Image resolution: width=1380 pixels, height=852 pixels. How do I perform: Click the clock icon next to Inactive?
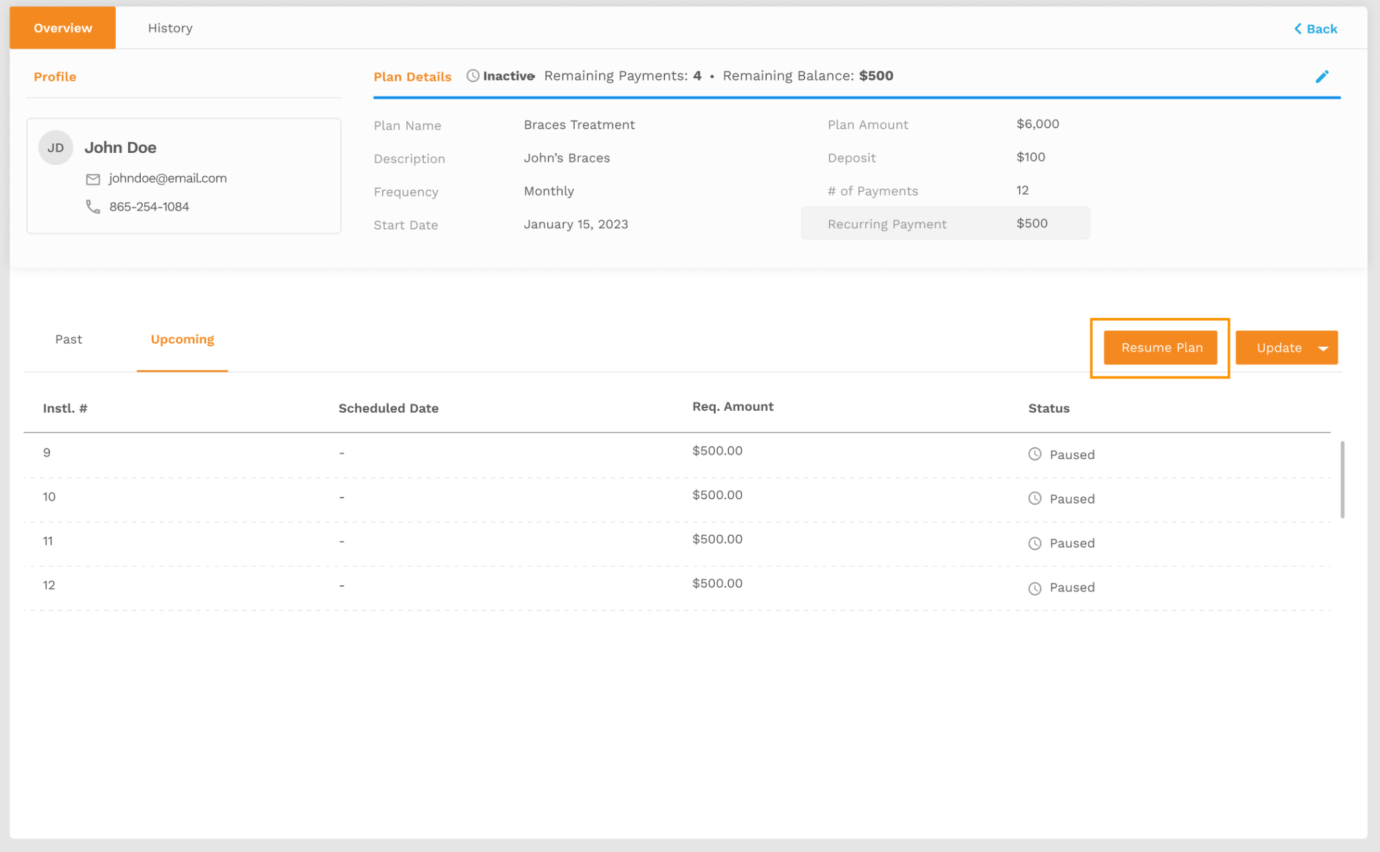[x=473, y=76]
